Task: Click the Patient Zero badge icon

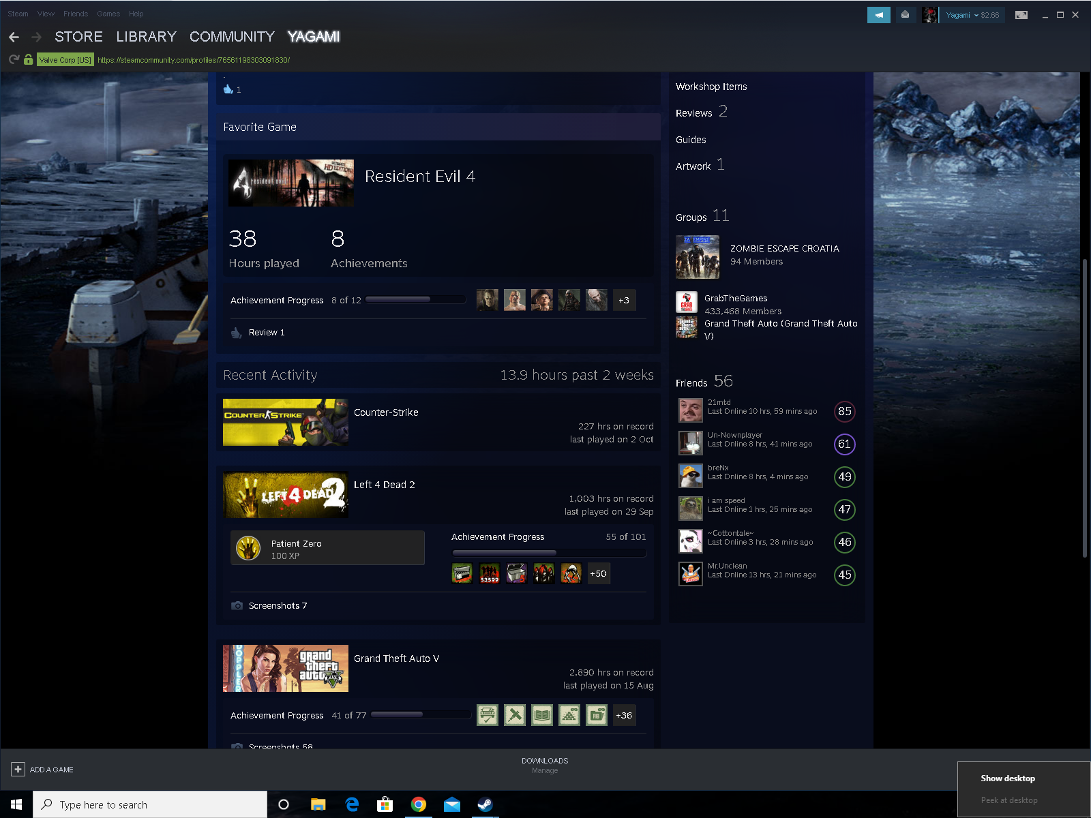Action: 248,548
